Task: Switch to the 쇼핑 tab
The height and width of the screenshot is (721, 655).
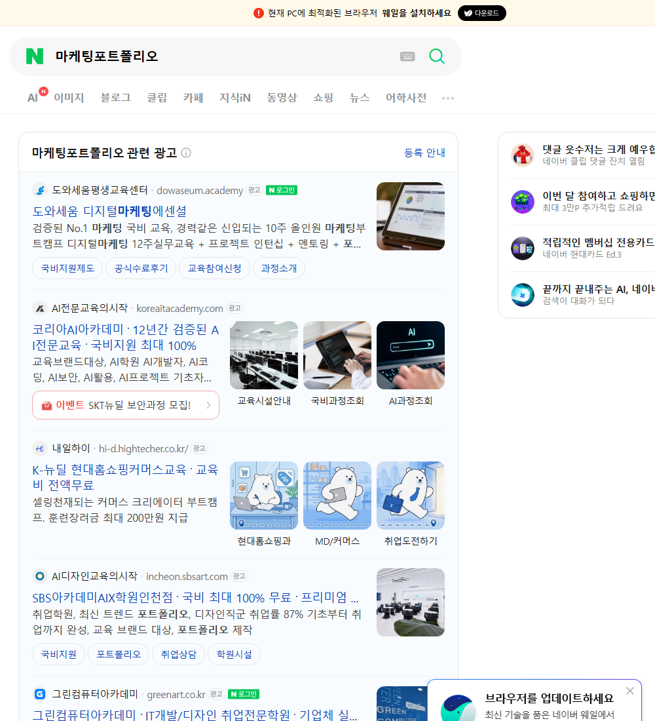Action: 323,98
